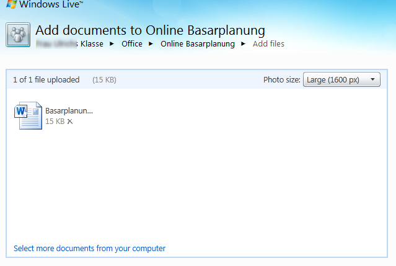Select more documents from your computer

89,248
